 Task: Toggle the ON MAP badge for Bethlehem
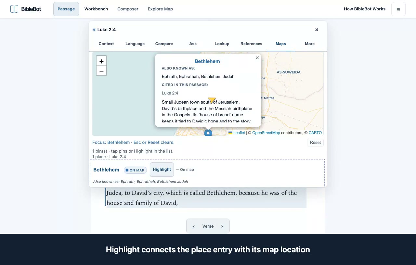(x=135, y=170)
